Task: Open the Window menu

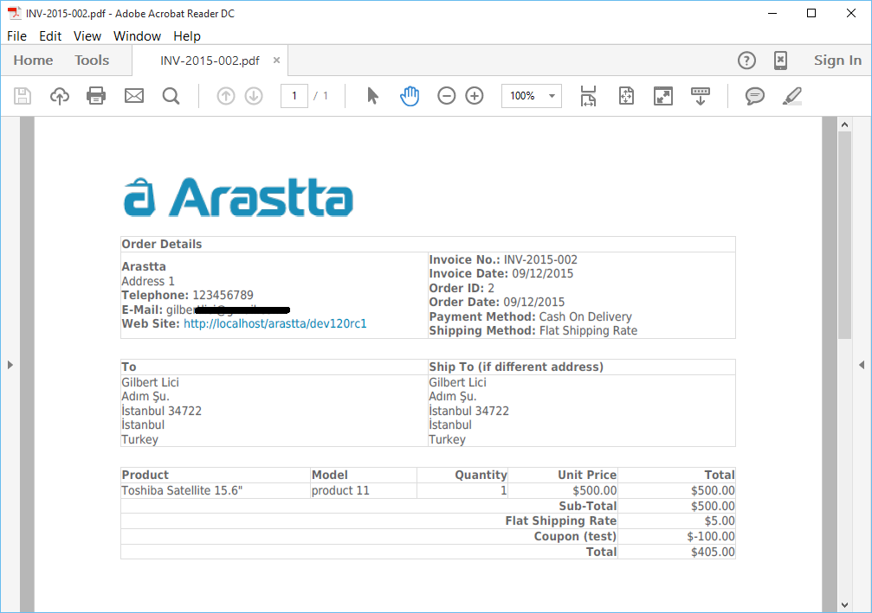Action: [x=137, y=36]
